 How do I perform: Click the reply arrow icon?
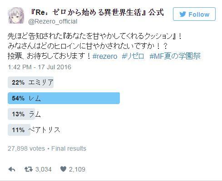point(12,169)
